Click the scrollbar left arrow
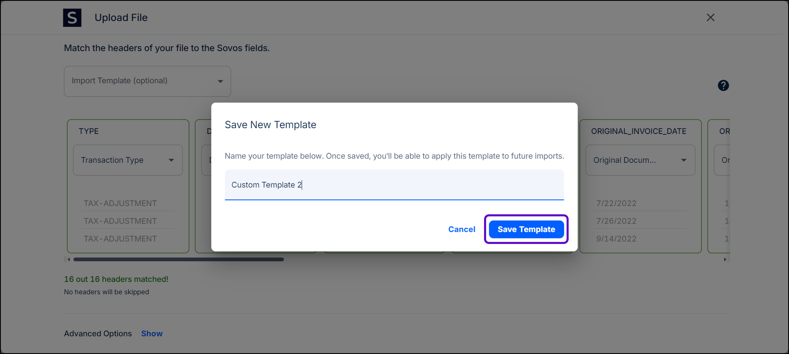Image resolution: width=789 pixels, height=354 pixels. [69, 259]
